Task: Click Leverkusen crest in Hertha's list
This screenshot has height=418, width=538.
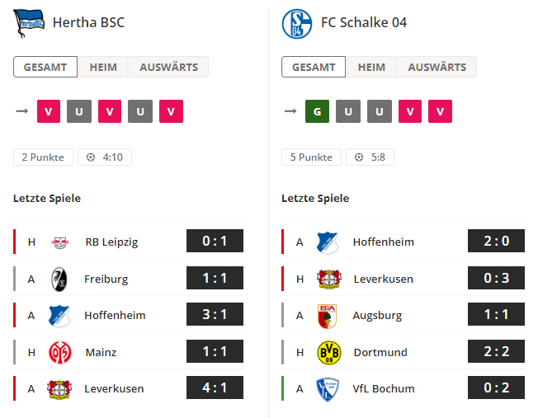Action: (x=59, y=389)
